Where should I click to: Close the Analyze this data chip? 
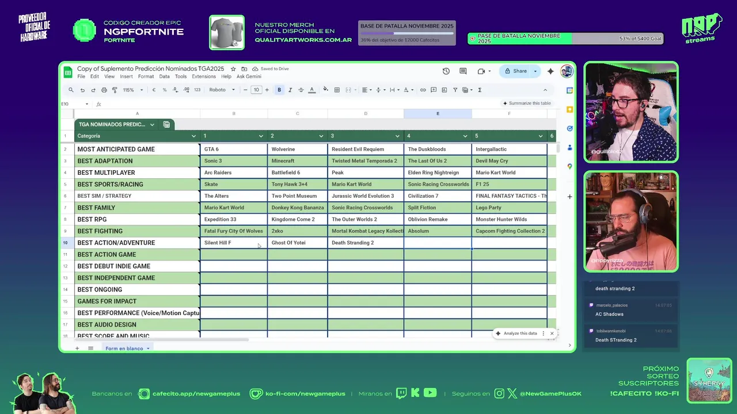click(552, 333)
